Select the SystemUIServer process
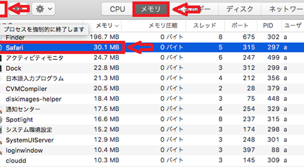This screenshot has width=304, height=167. [30, 140]
